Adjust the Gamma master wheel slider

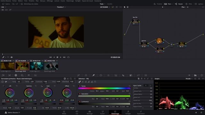click(29, 104)
